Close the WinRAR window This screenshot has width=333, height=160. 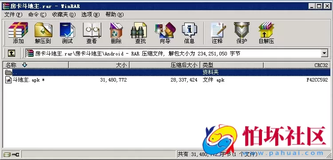coord(327,6)
